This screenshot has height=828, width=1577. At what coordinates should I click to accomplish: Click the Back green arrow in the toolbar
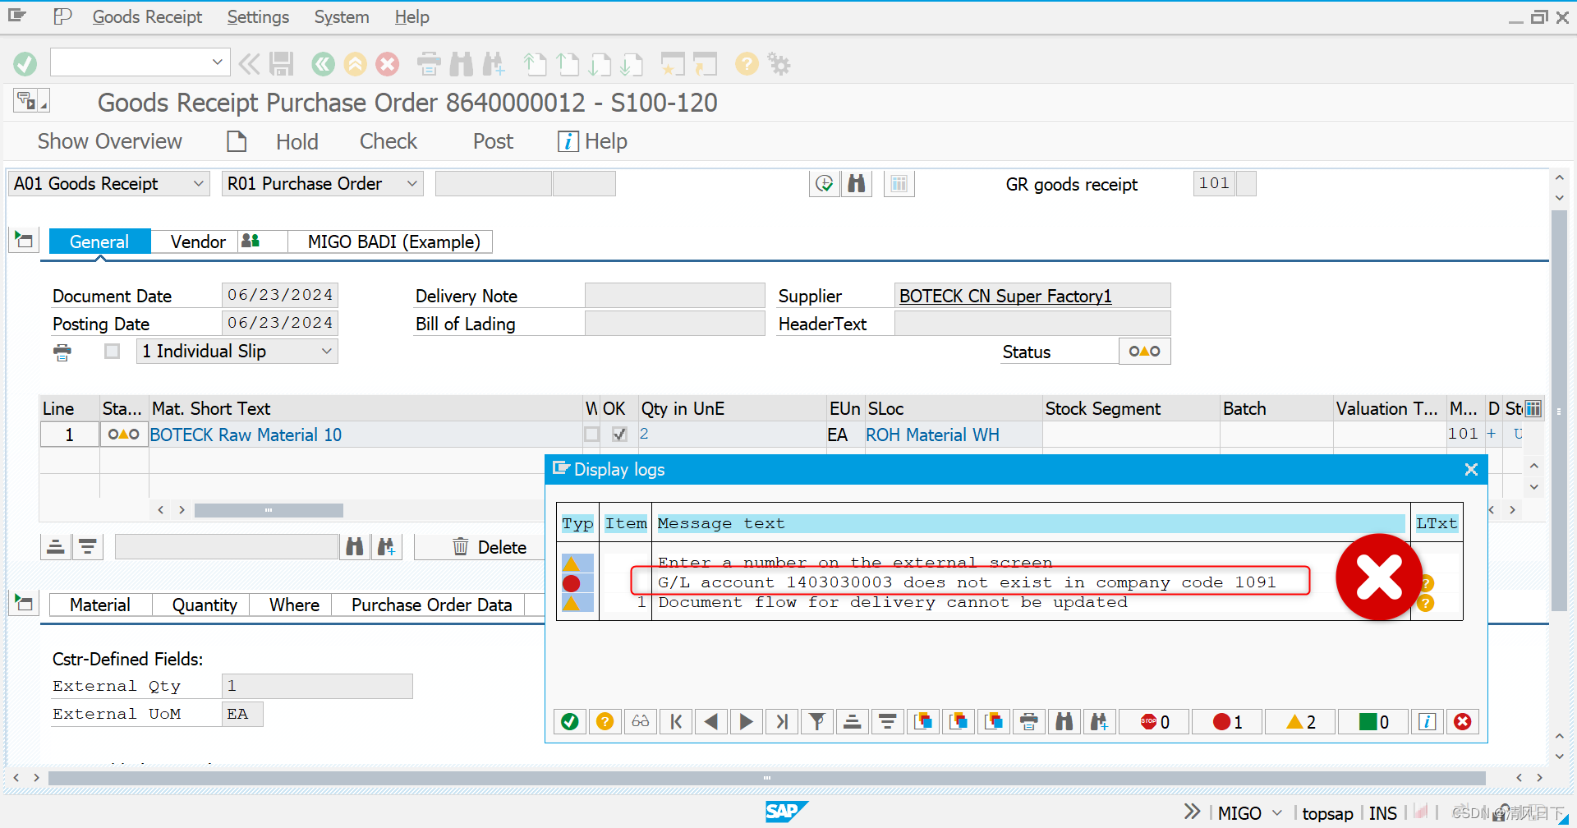(324, 64)
